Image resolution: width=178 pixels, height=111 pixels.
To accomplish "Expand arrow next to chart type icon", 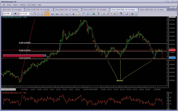I will click(19, 14).
